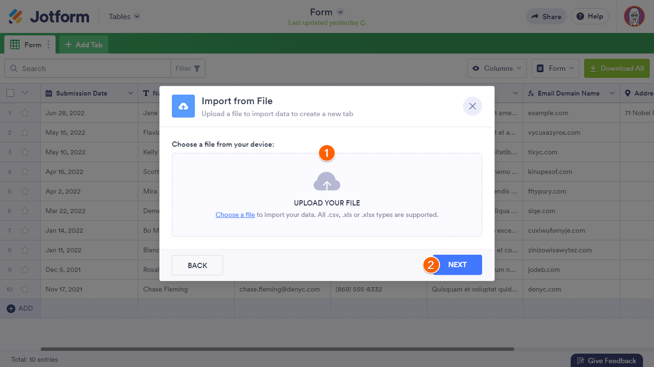Click the Form tab options dots
This screenshot has width=654, height=367.
click(x=48, y=45)
